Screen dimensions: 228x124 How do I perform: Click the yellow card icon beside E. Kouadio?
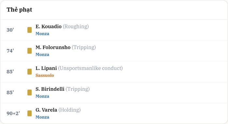[30, 30]
